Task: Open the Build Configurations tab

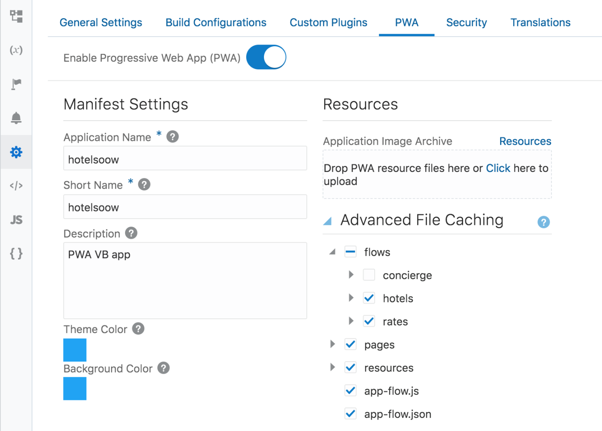Action: tap(216, 22)
